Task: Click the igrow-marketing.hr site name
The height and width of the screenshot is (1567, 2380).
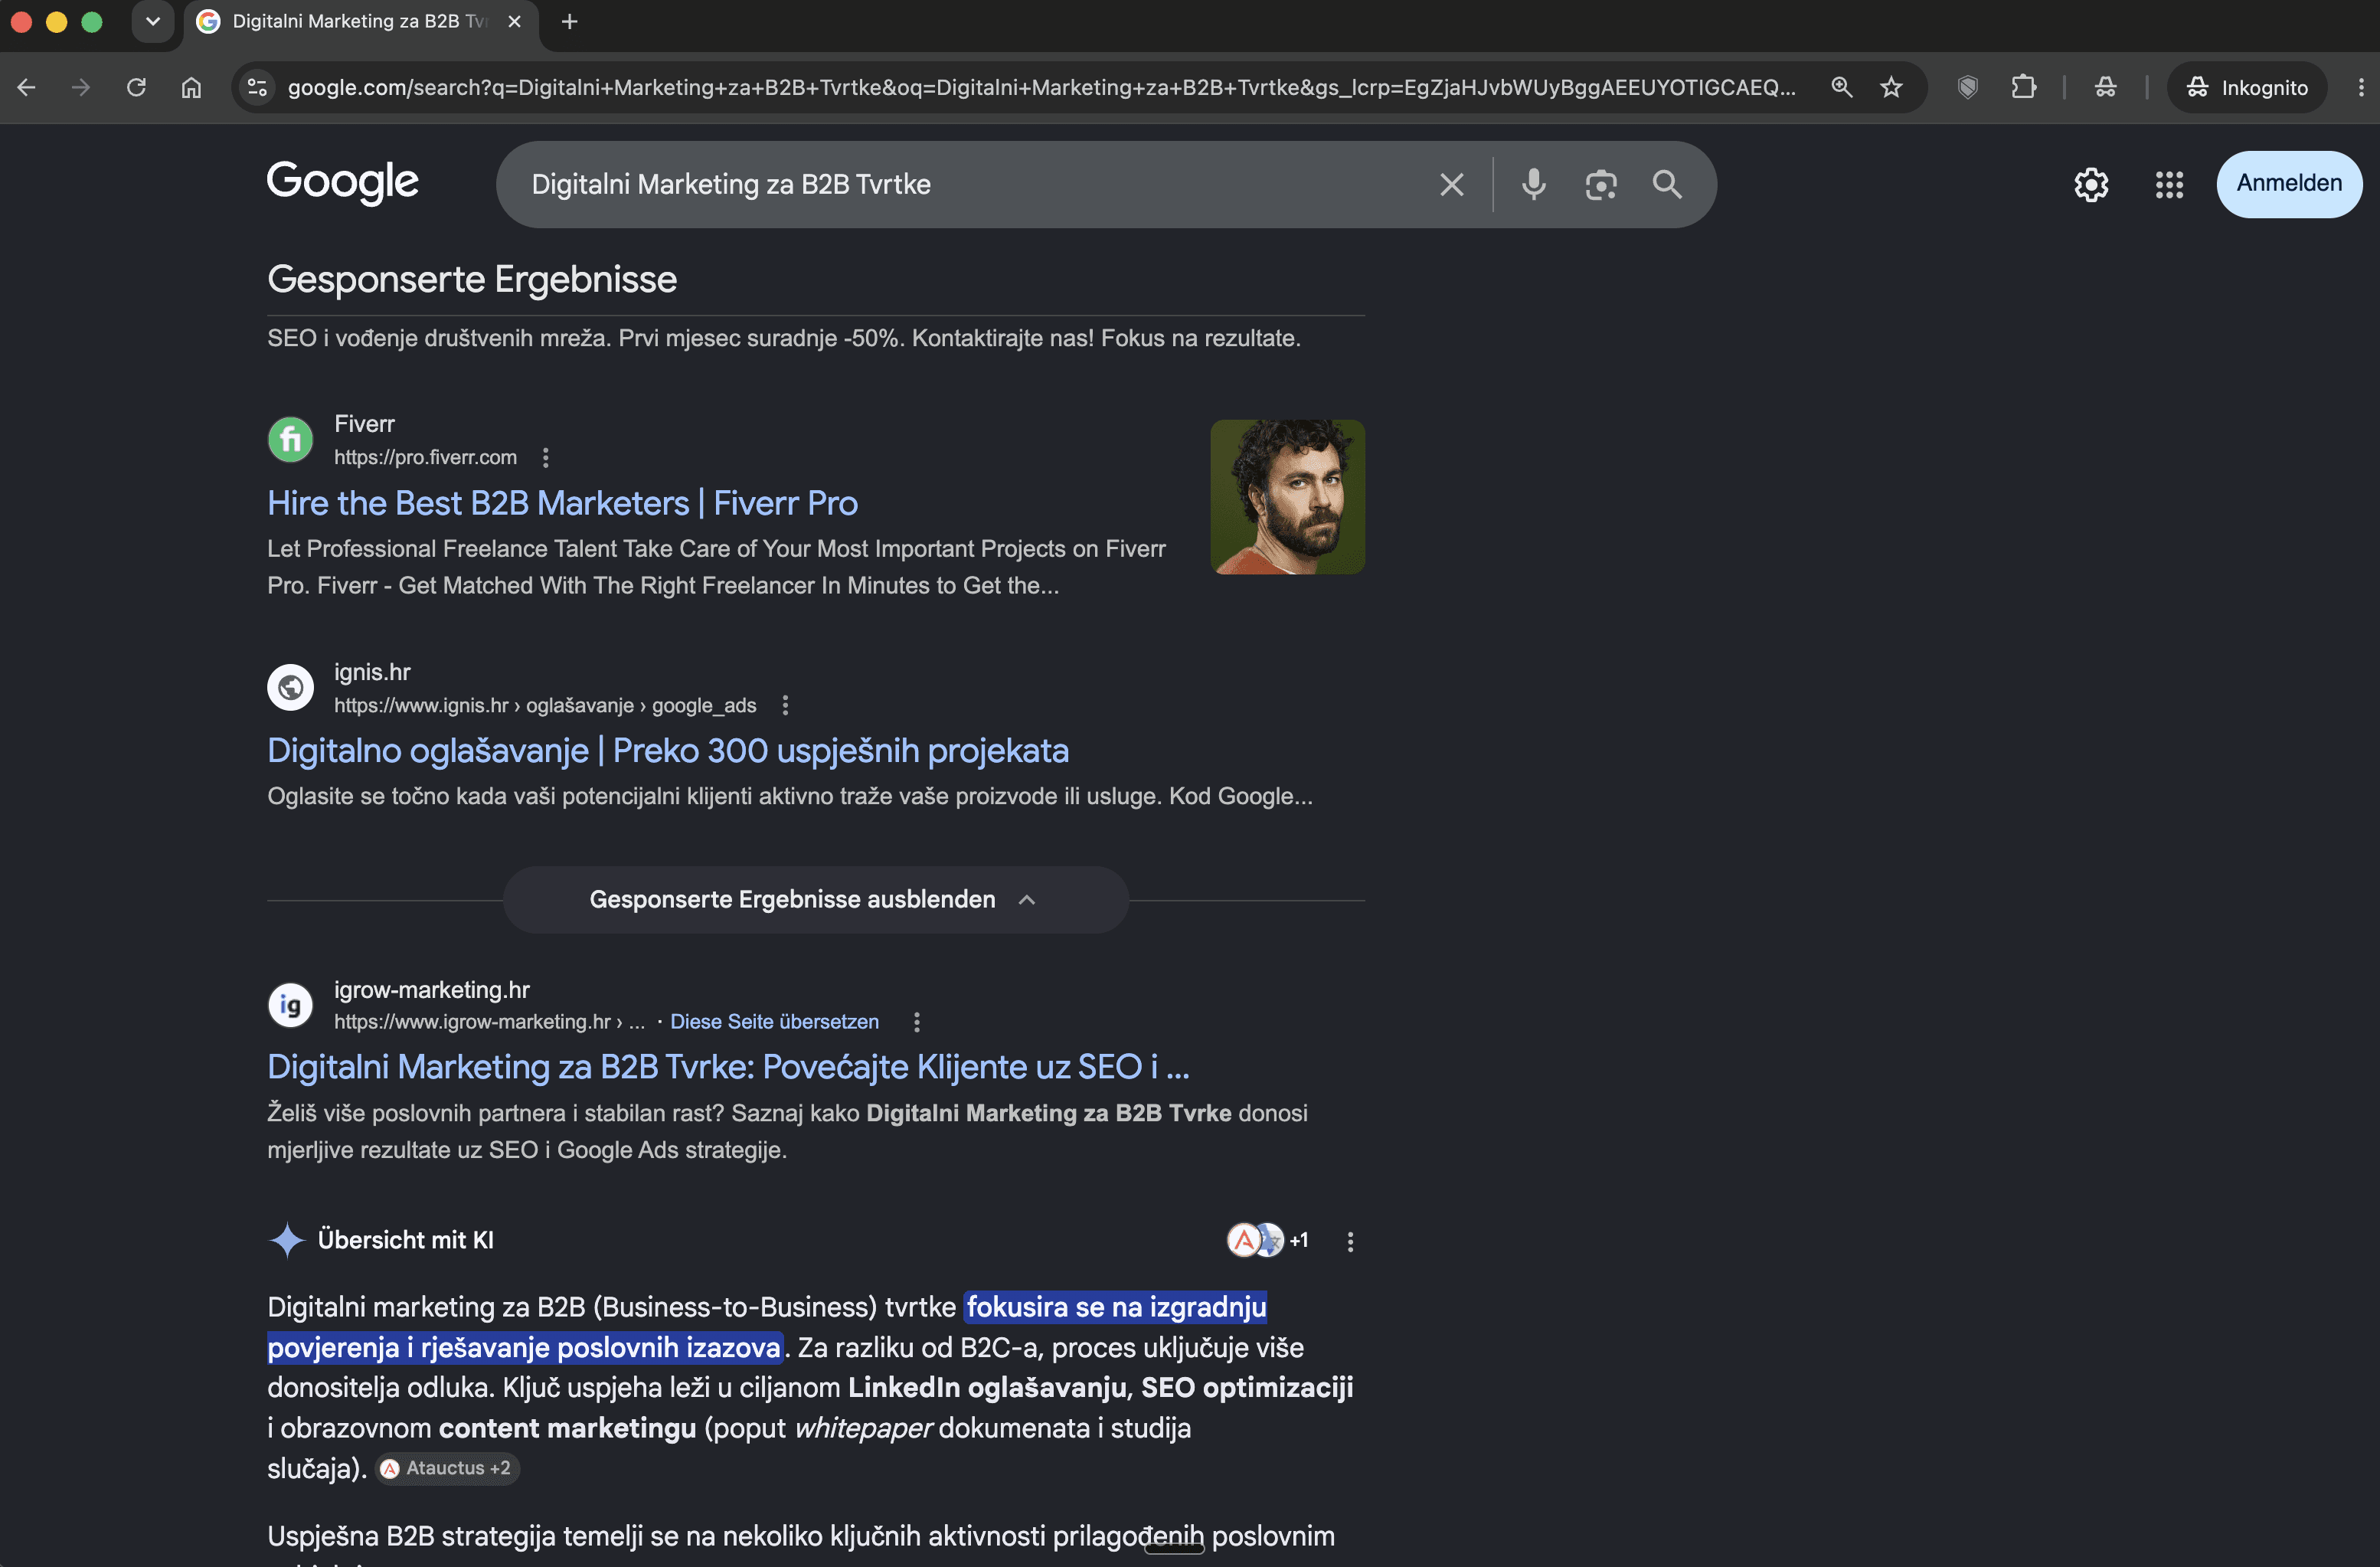Action: (x=432, y=990)
